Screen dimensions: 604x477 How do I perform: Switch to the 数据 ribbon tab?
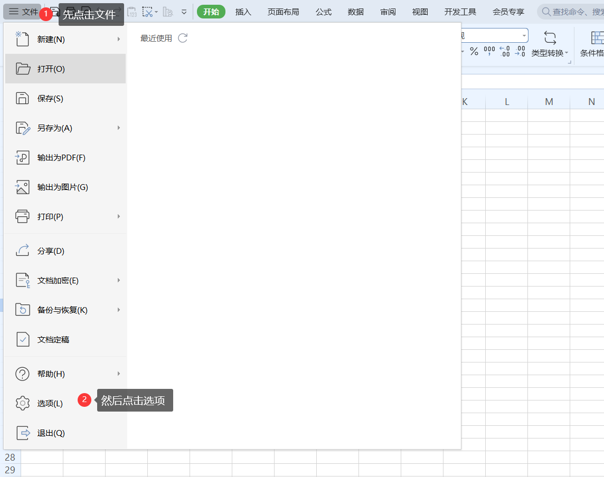click(x=356, y=12)
